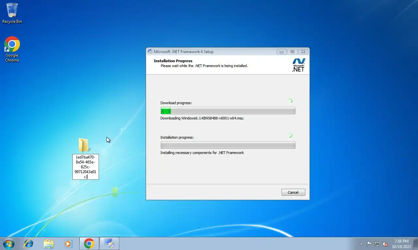Click the Download progress bar
Image resolution: width=418 pixels, height=250 pixels.
[228, 111]
